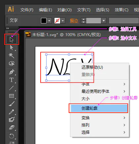
Task: Select the Rectangle tool
Action: tap(12, 96)
